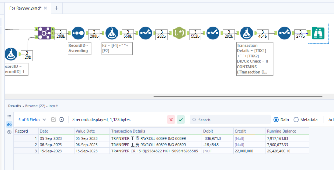Toggle the select-all fields checkbox

click(x=53, y=119)
